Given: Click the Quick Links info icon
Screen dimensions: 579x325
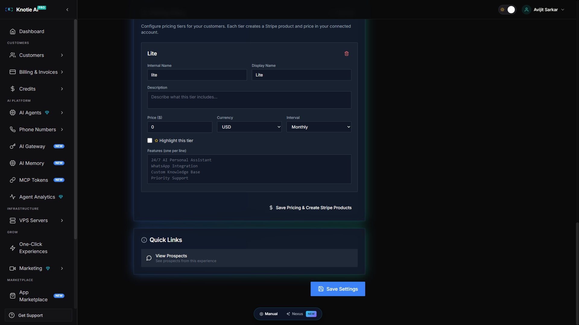Looking at the screenshot, I should 144,240.
